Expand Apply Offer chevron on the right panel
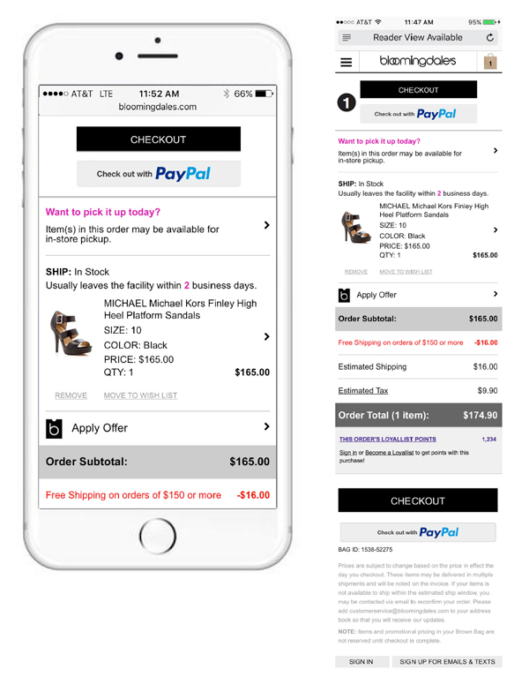 coord(495,294)
